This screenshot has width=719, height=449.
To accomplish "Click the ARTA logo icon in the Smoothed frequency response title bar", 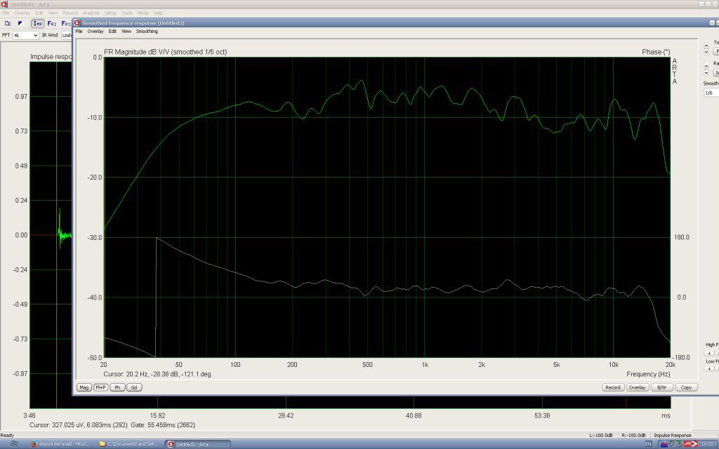I will [x=77, y=22].
